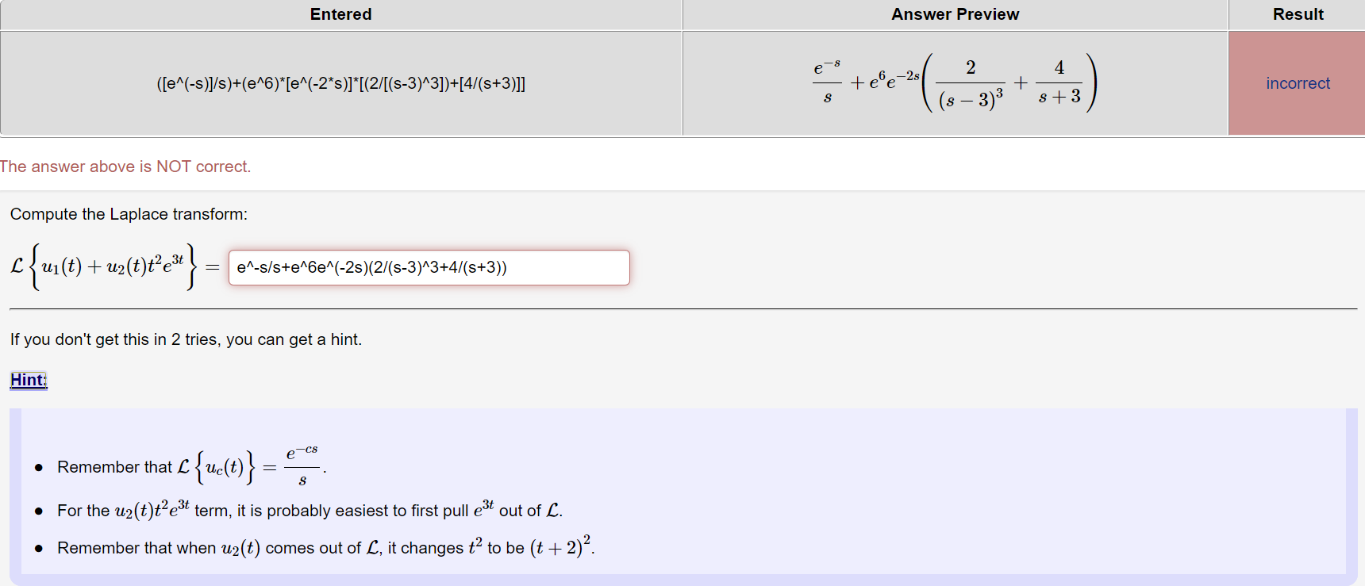Image resolution: width=1365 pixels, height=586 pixels.
Task: Click the Laplace transform expression label
Action: (102, 267)
